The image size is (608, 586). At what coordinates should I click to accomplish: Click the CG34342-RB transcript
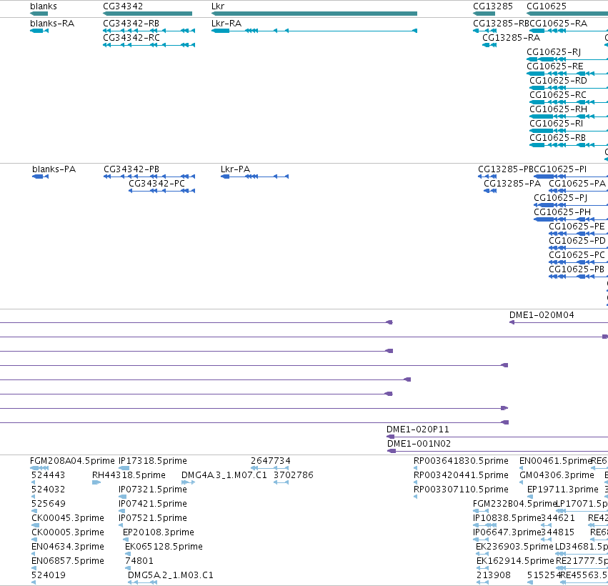pyautogui.click(x=149, y=31)
